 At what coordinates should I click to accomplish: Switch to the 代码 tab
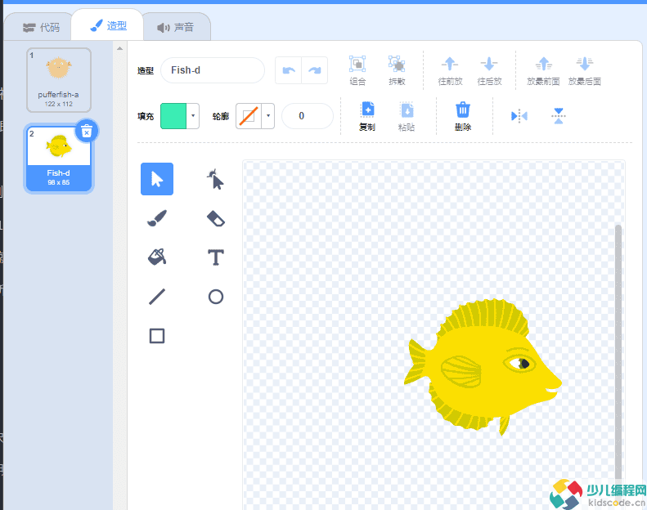41,27
